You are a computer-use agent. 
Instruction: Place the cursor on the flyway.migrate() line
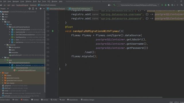(84, 56)
